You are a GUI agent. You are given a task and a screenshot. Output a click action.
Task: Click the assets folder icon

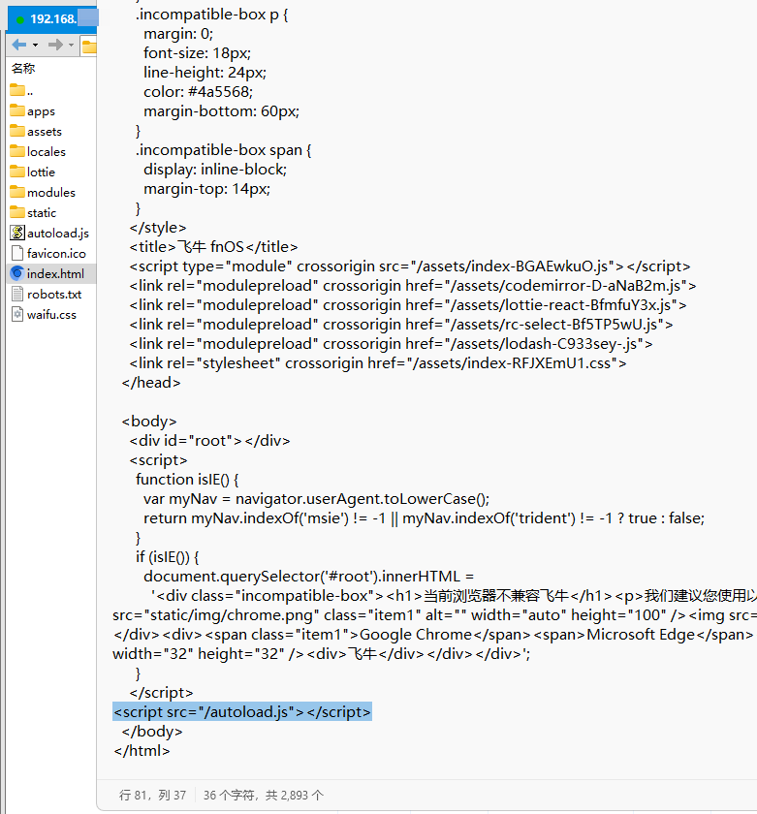click(x=17, y=131)
